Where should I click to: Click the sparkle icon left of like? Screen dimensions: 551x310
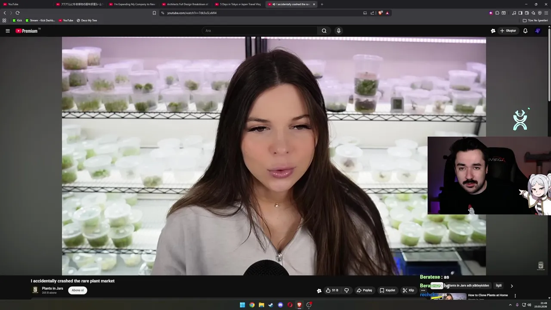coord(319,290)
